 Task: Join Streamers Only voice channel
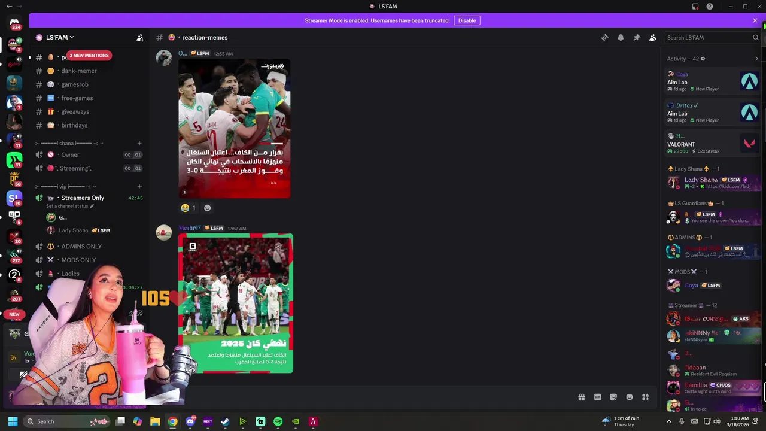pos(89,198)
